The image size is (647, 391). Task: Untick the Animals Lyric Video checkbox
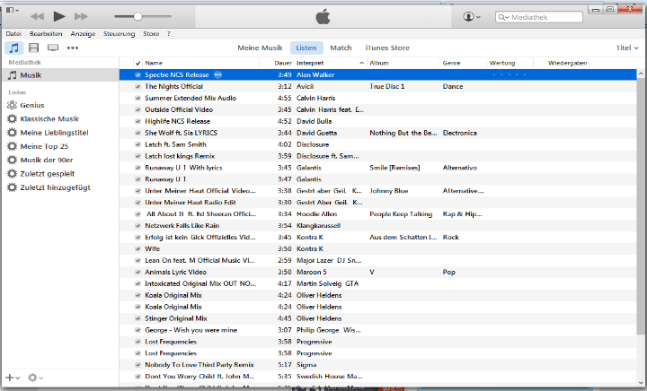[137, 272]
